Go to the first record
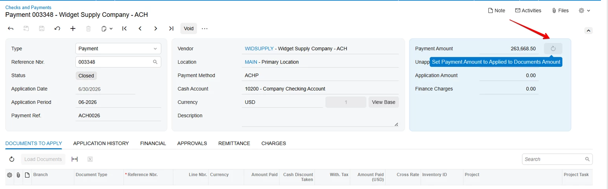This screenshot has width=608, height=189. [124, 29]
